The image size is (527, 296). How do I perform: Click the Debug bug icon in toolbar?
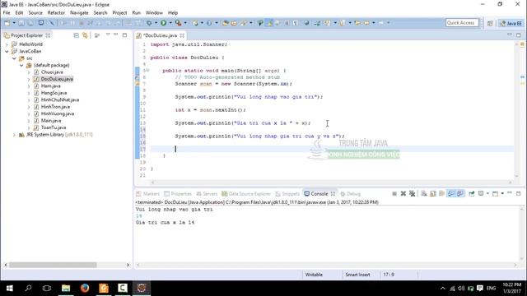tap(149, 23)
